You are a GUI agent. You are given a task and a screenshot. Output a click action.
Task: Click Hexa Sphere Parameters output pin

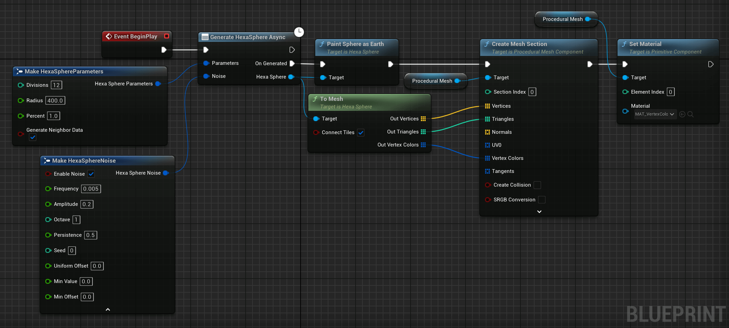158,84
